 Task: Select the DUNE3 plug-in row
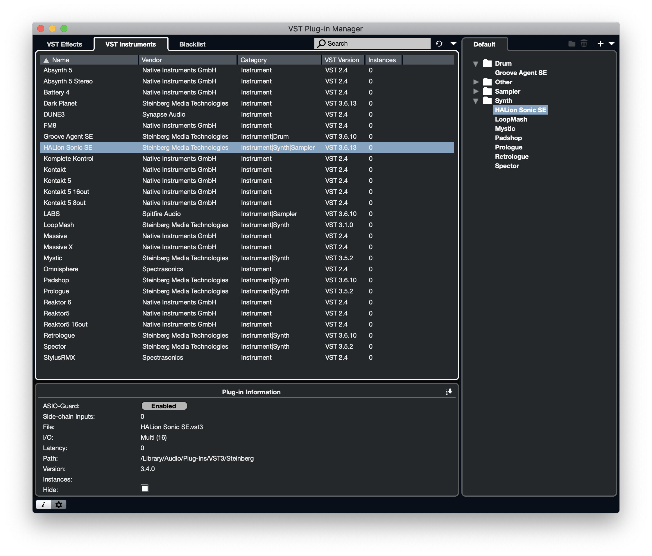click(247, 114)
